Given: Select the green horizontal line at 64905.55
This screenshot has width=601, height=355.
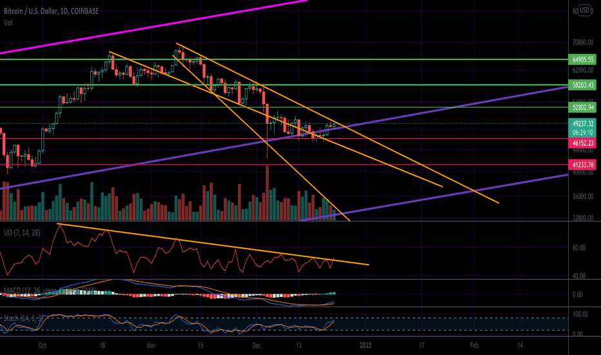Looking at the screenshot, I should 284,59.
